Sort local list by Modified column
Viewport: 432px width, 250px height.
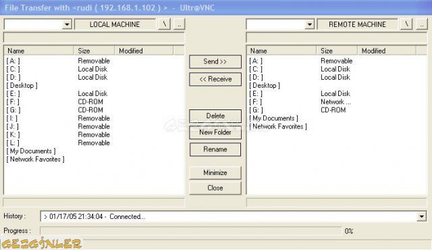pos(144,51)
